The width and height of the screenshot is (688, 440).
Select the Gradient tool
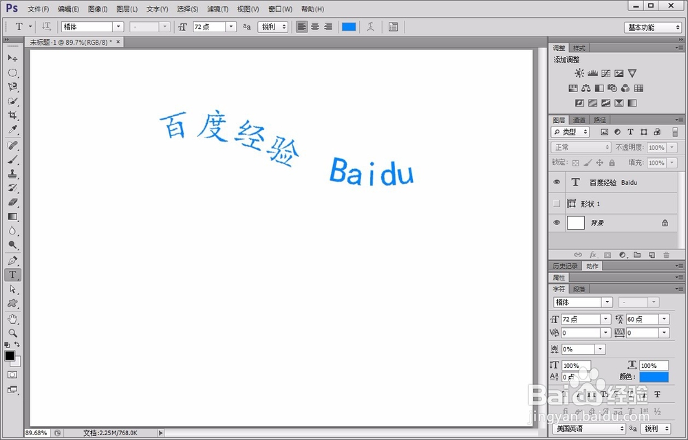[x=12, y=217]
